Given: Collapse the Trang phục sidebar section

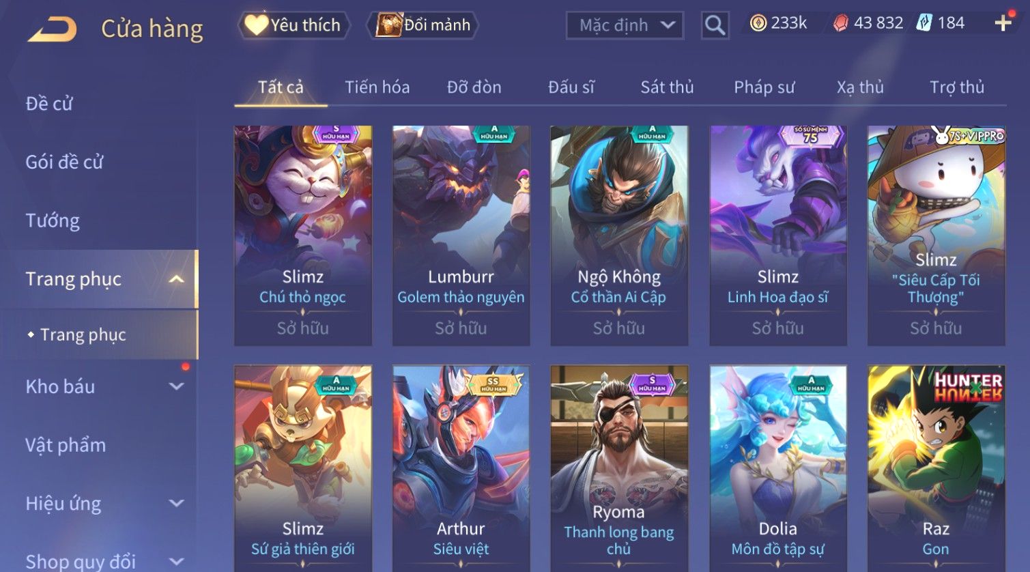Looking at the screenshot, I should [x=176, y=279].
